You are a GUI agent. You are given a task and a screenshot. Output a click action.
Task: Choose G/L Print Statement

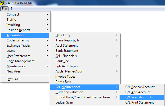(x=142, y=102)
